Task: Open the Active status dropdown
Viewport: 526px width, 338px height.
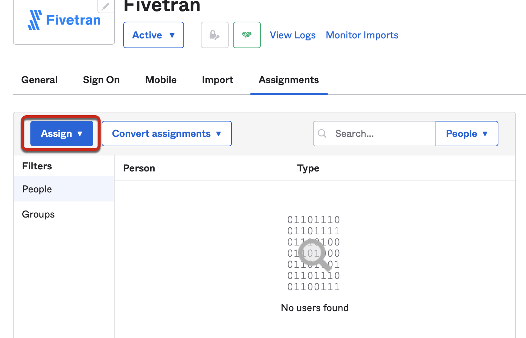Action: (154, 35)
